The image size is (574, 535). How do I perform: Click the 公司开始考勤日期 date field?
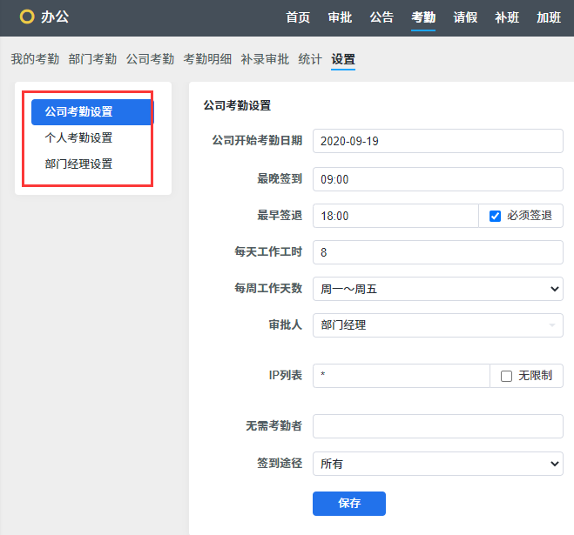[x=437, y=140]
